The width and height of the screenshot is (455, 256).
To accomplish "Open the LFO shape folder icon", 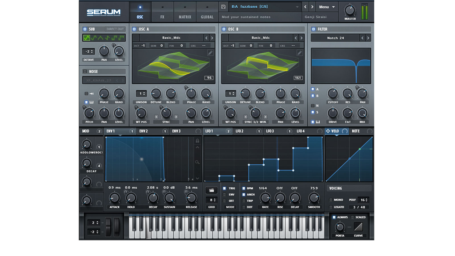I will [x=211, y=190].
